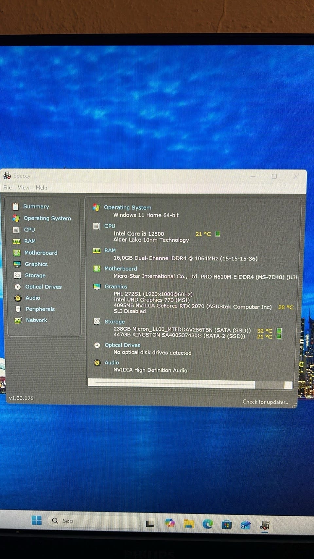Click the Optical Drives heading link in summary
The height and width of the screenshot is (559, 314).
pyautogui.click(x=122, y=345)
